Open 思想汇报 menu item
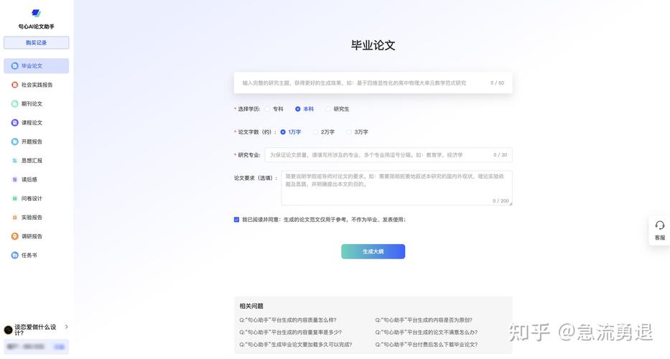 (x=37, y=161)
